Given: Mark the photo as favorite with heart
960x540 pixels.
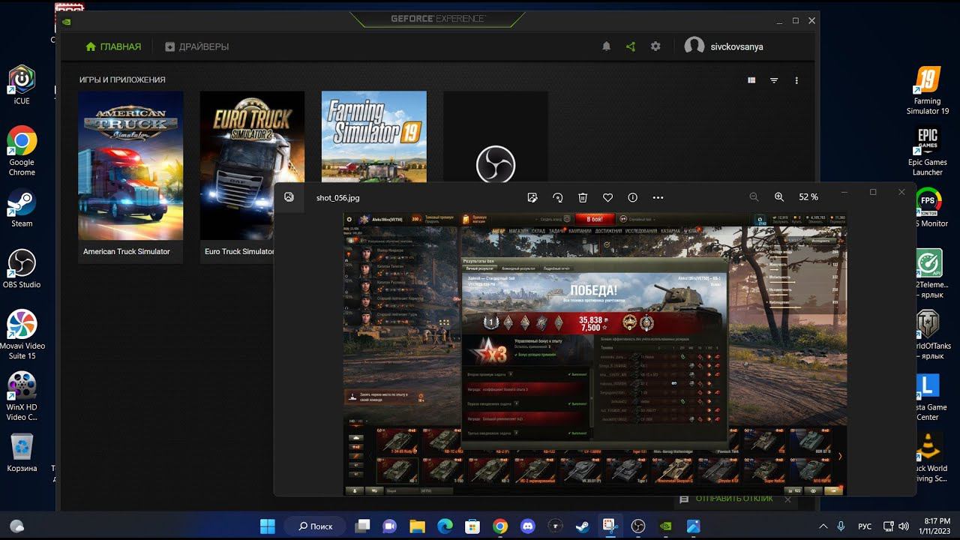Looking at the screenshot, I should (x=607, y=197).
